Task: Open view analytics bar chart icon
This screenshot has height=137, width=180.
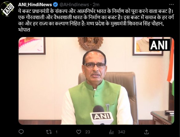Action: (x=111, y=132)
